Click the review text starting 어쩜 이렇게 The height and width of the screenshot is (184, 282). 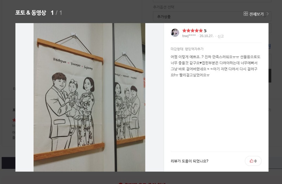215,66
